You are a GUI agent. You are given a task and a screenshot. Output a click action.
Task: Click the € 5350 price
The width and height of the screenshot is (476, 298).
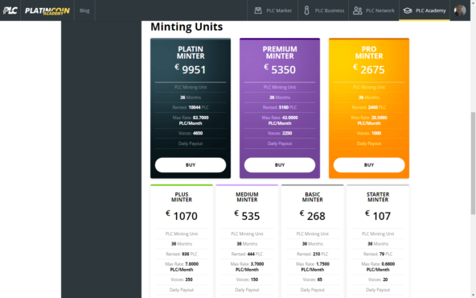280,69
